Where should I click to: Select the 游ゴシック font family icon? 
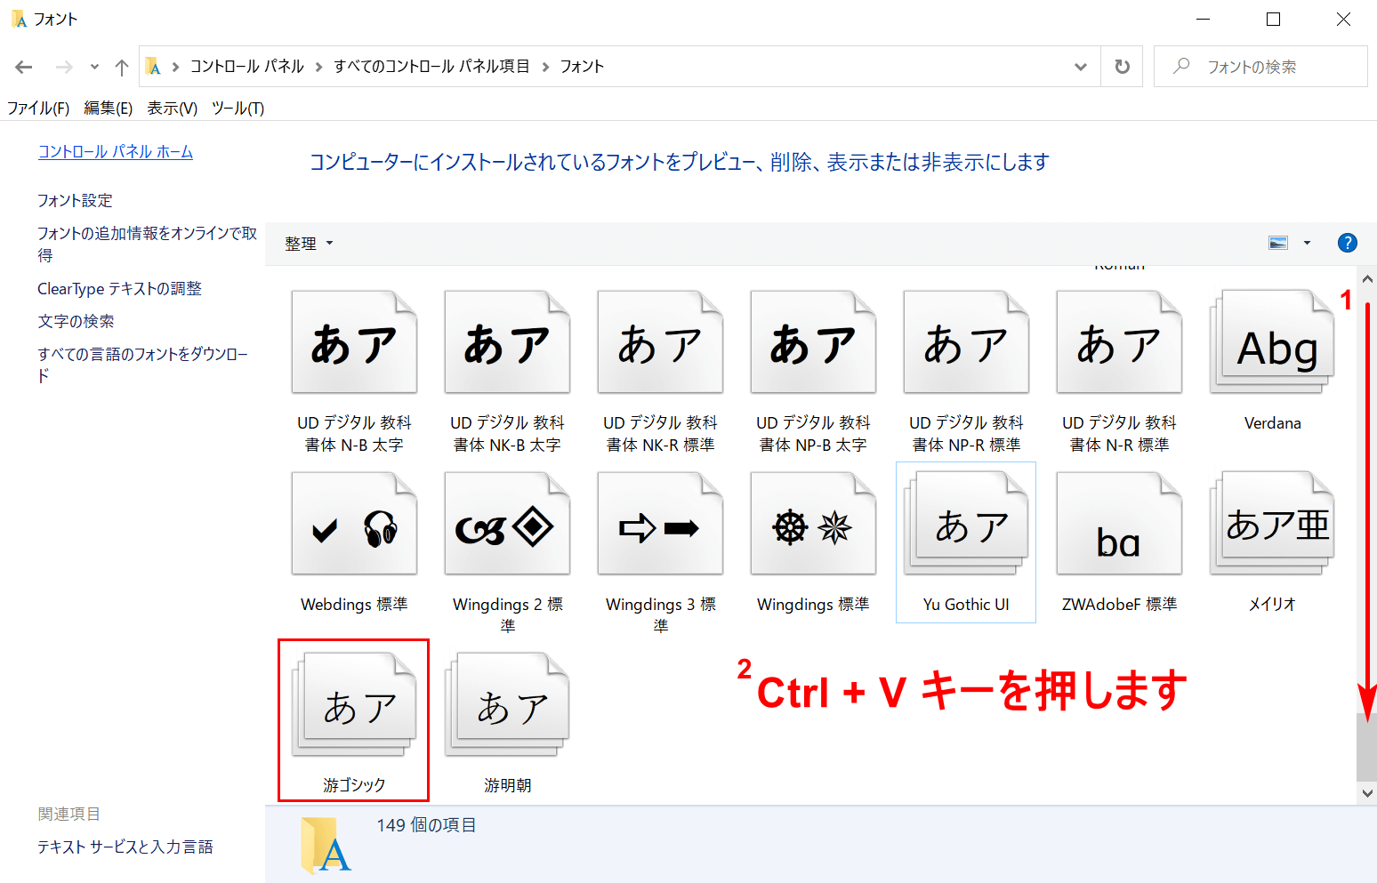[354, 705]
